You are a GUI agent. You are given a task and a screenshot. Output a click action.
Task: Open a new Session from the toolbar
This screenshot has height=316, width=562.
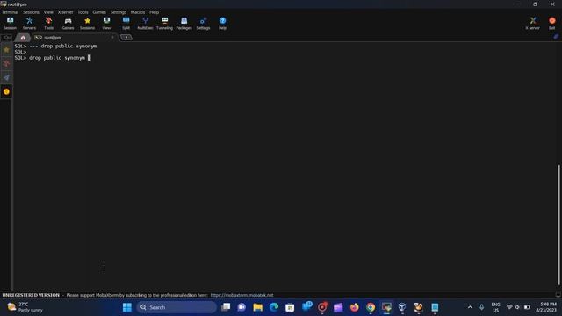pos(10,24)
